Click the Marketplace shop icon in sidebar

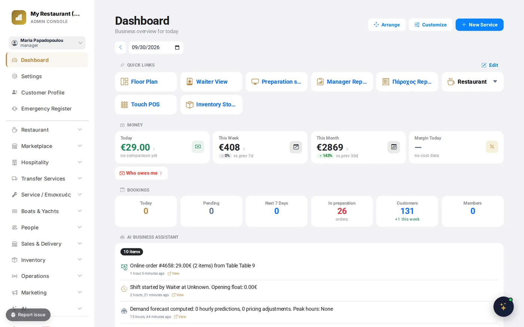pos(15,146)
